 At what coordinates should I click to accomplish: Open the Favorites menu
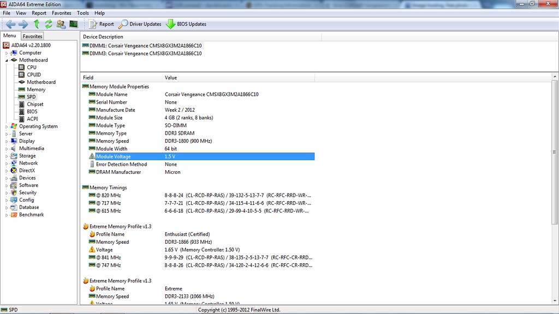[x=61, y=13]
